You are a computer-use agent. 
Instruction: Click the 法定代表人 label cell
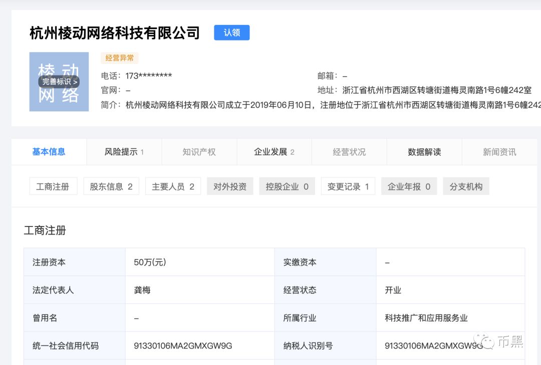[x=75, y=290]
